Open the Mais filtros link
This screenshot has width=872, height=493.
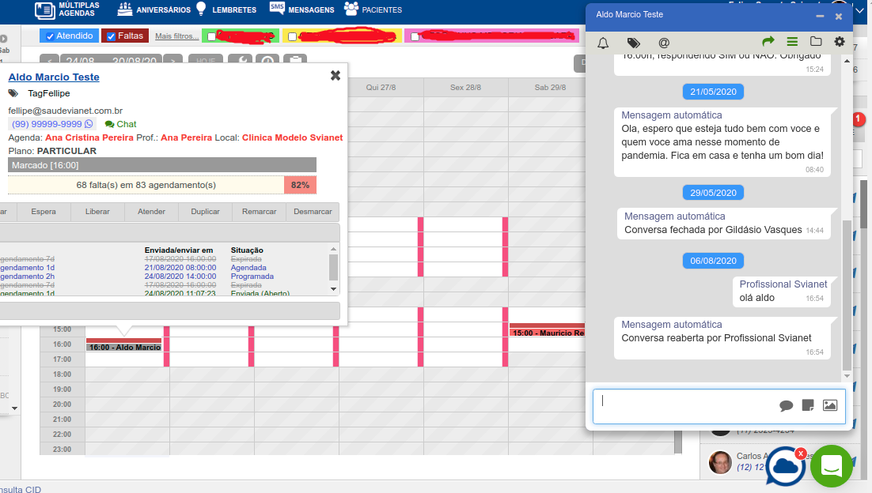(176, 36)
